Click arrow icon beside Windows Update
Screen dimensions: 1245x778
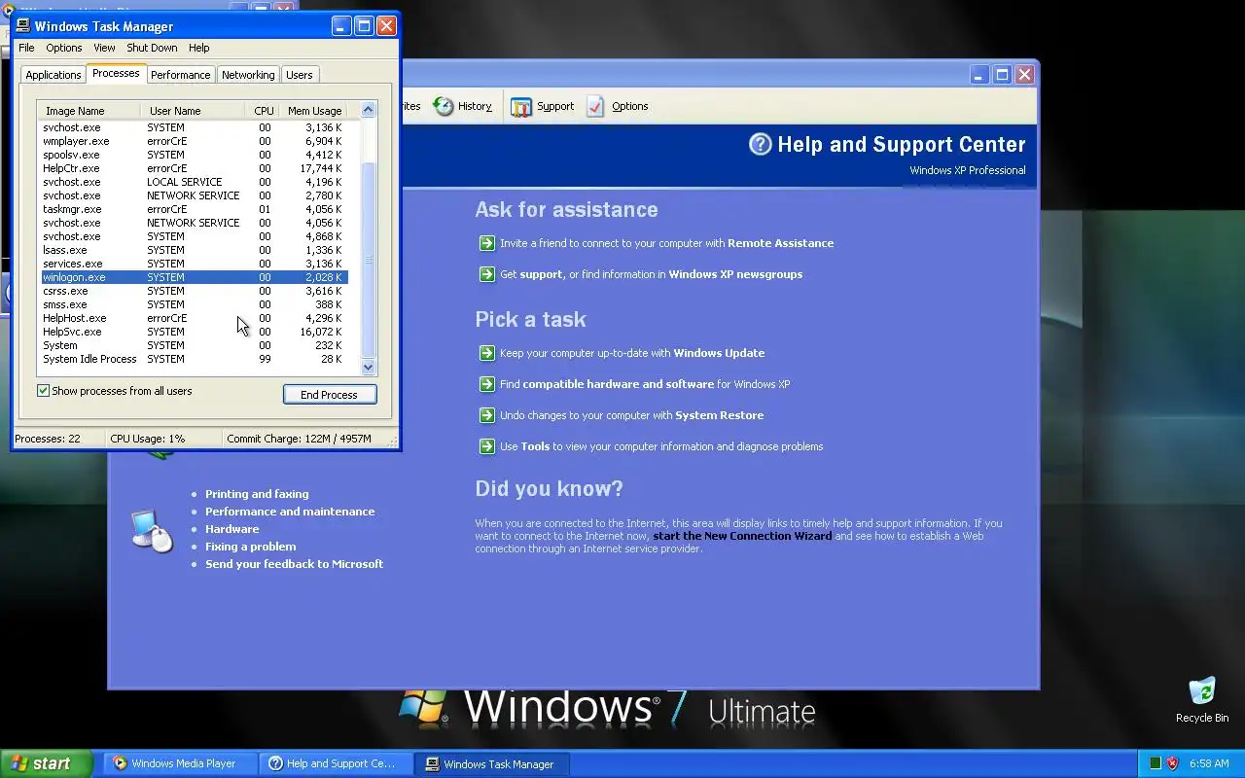486,353
